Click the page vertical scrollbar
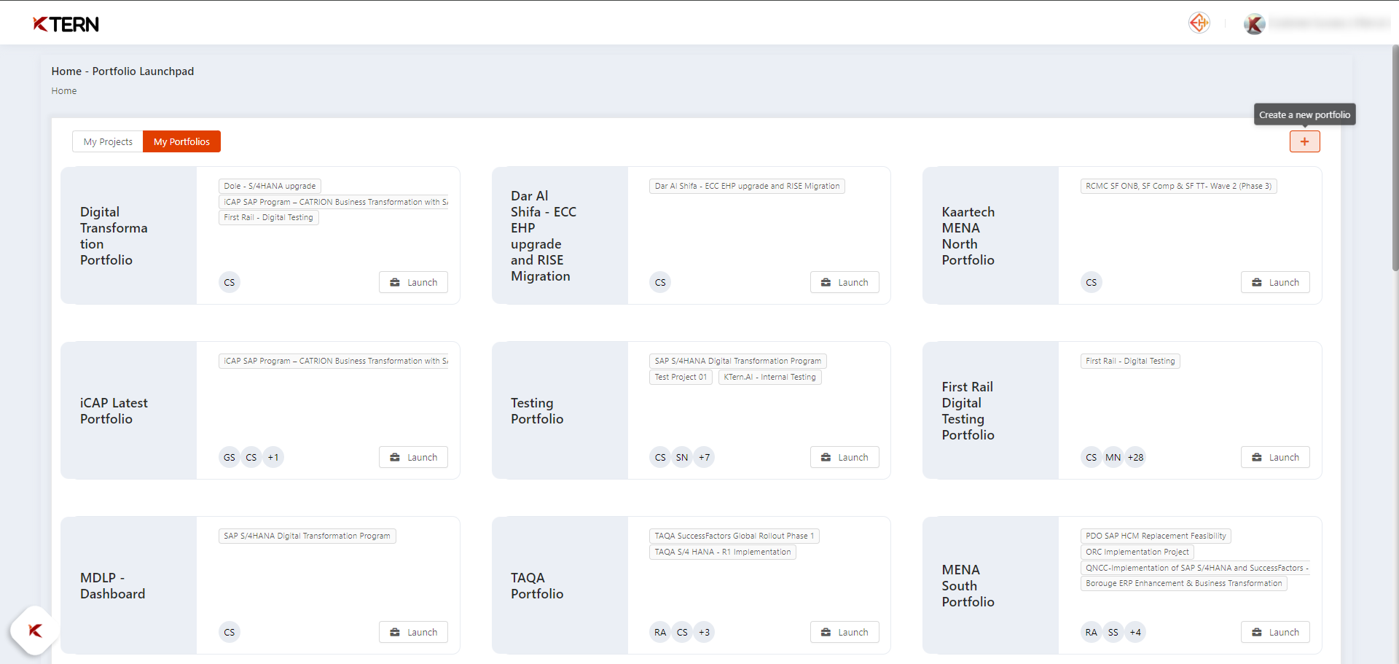The height and width of the screenshot is (664, 1399). point(1395,157)
